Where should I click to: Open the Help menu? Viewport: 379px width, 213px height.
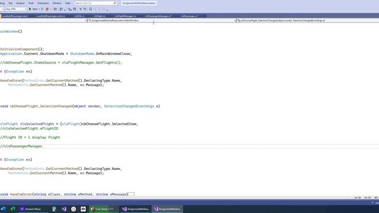tap(68, 3)
